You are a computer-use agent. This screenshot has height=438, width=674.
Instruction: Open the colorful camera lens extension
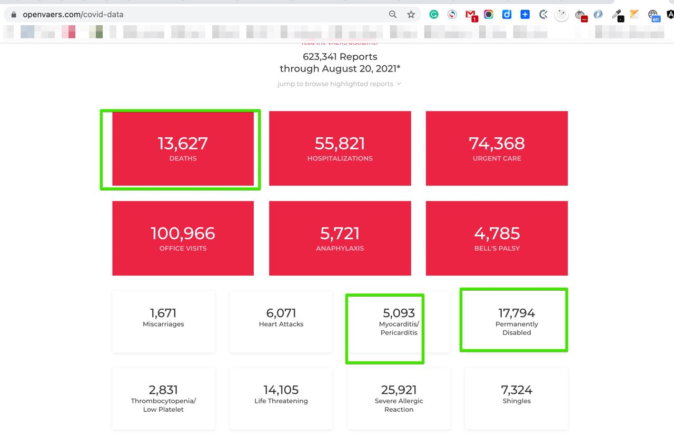tap(489, 15)
